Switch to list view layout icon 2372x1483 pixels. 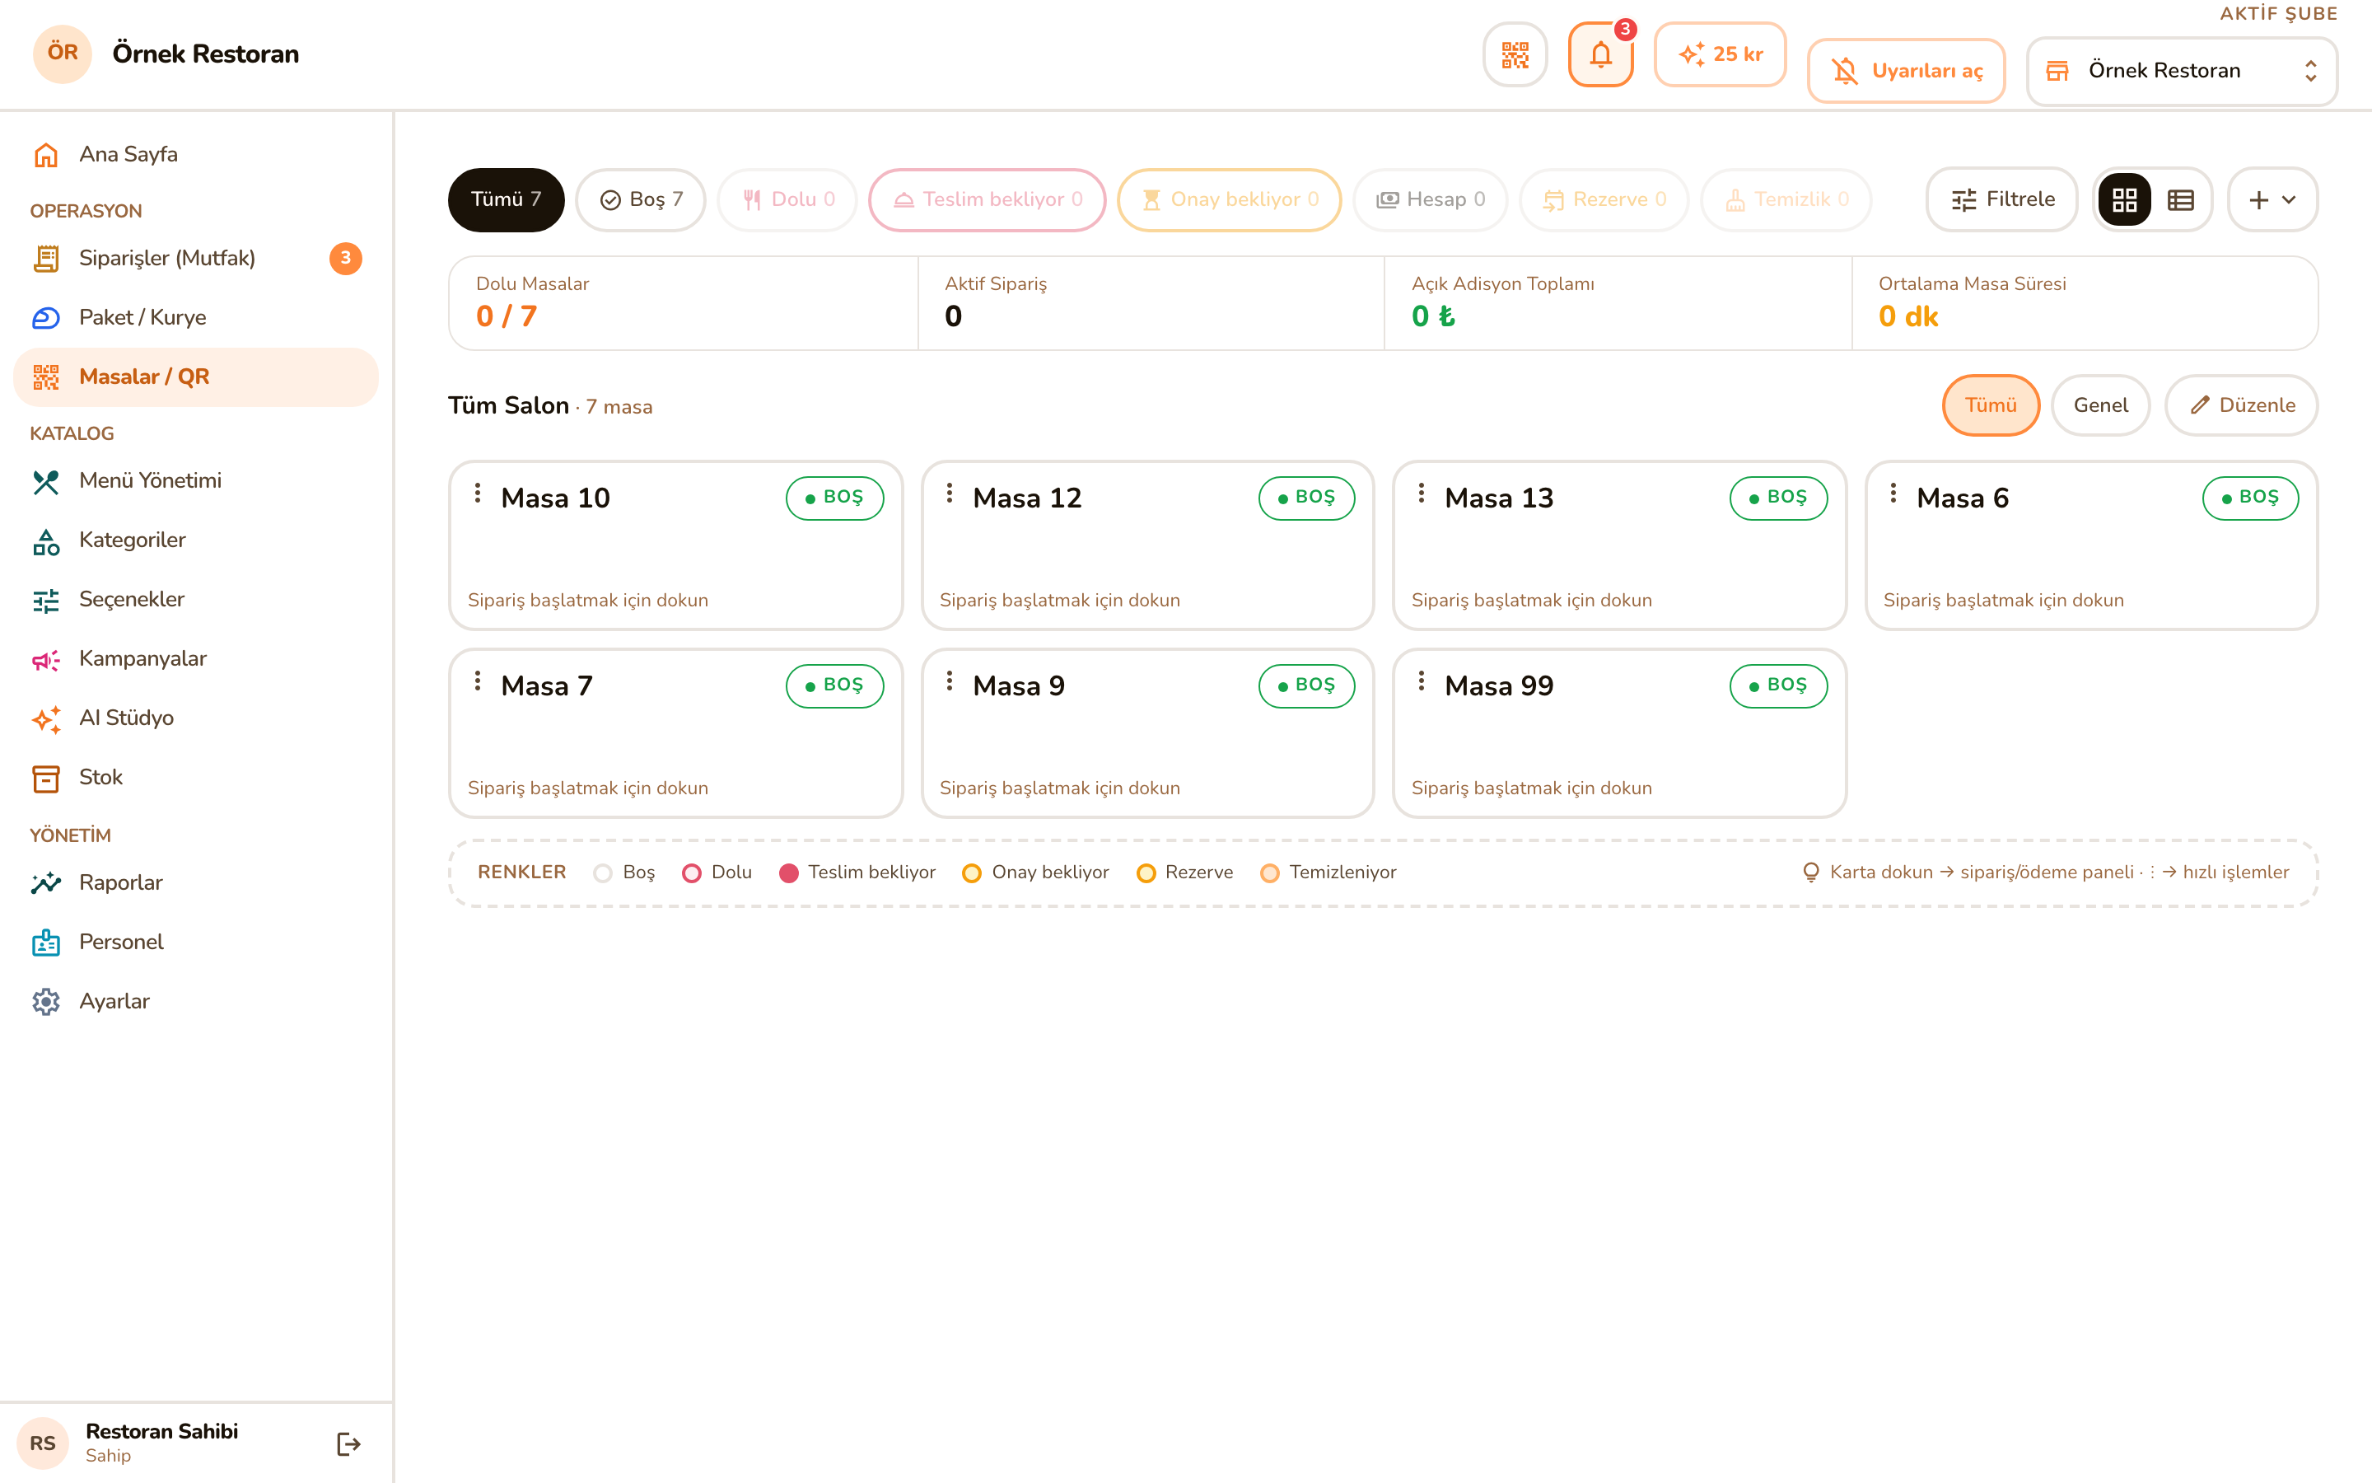[2181, 200]
